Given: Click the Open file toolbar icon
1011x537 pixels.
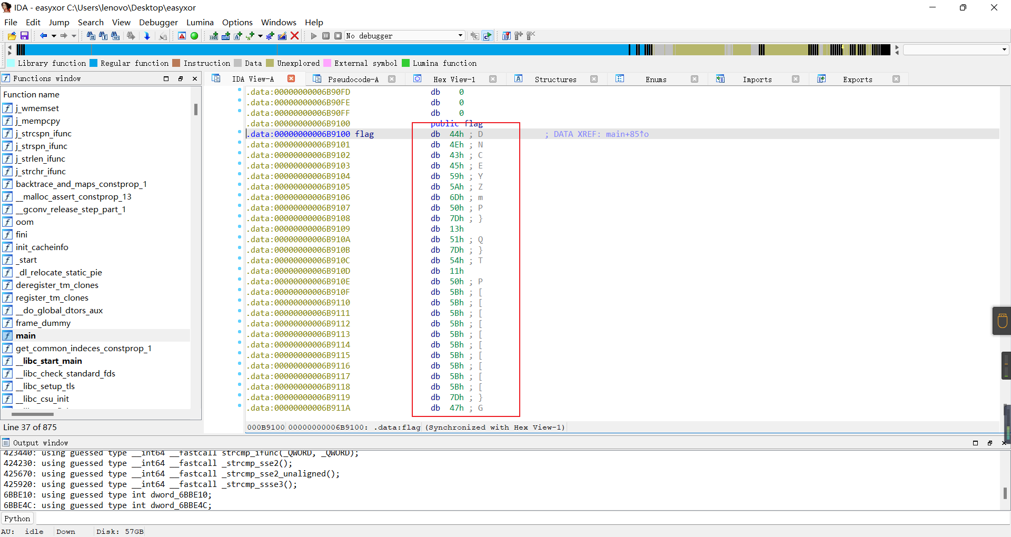Looking at the screenshot, I should click(12, 36).
